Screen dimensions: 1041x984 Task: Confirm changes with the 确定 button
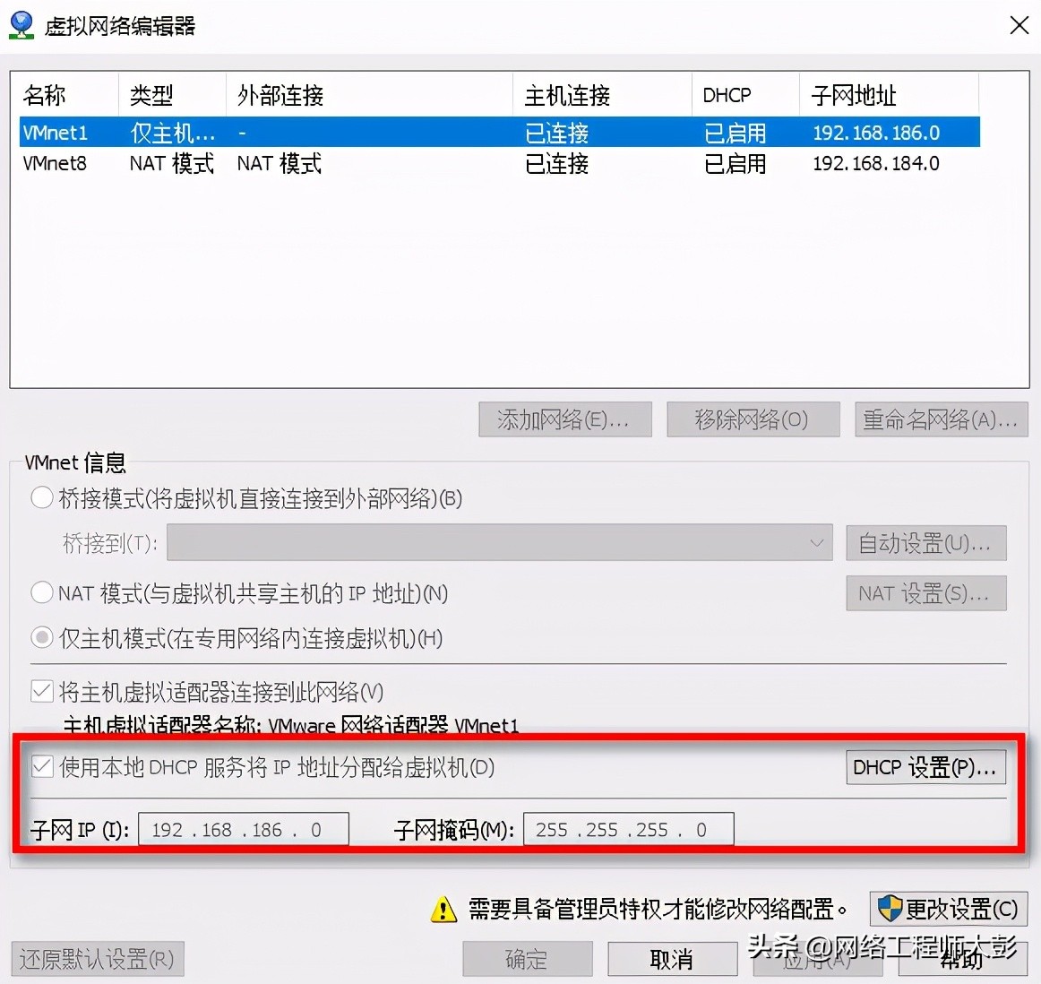527,958
